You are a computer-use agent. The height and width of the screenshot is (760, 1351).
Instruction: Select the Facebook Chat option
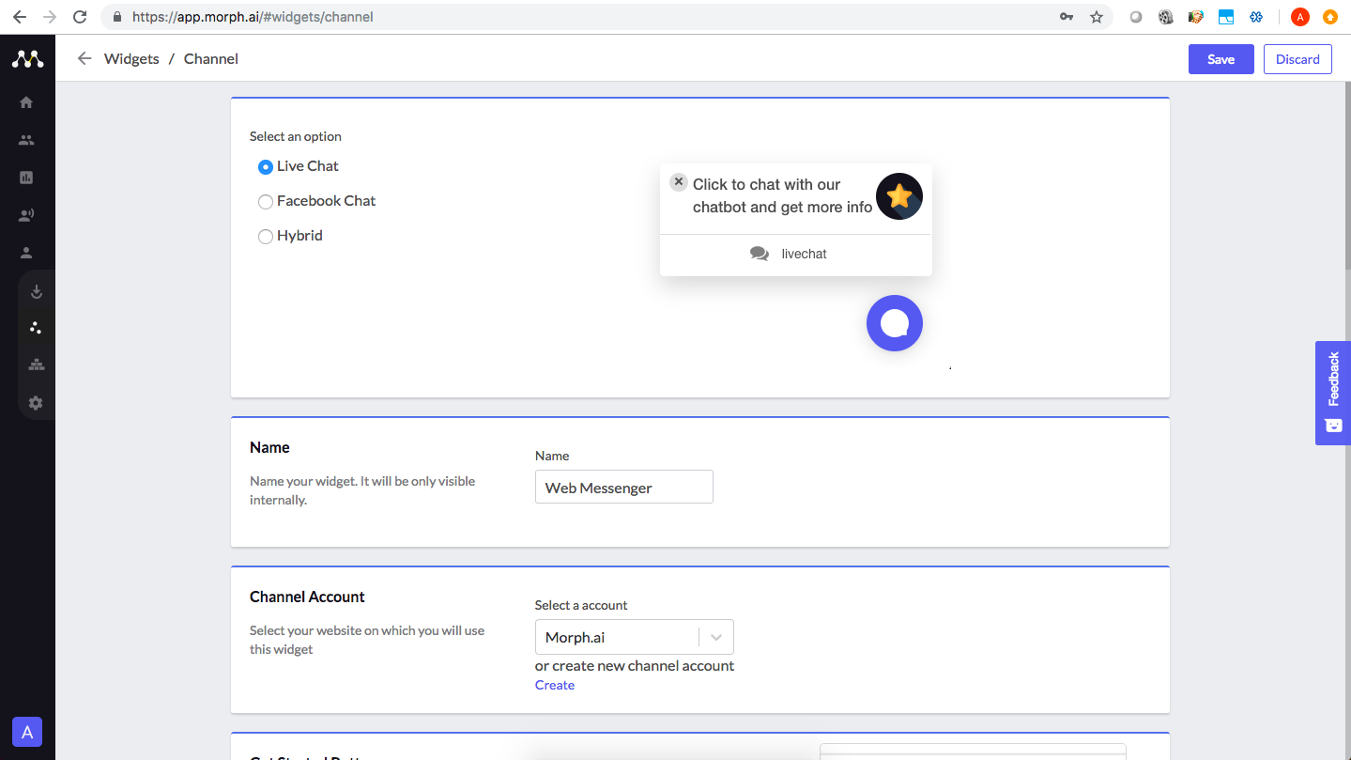pos(266,202)
